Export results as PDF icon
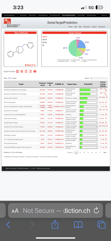The width and height of the screenshot is (111, 241). coord(31,71)
